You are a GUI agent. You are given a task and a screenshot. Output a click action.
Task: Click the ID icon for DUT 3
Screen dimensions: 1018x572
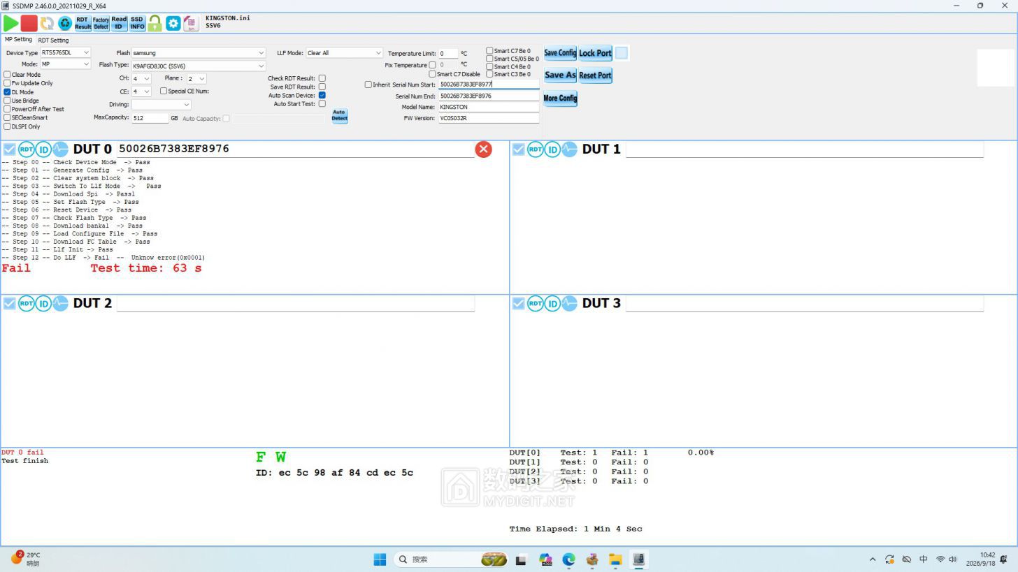[x=552, y=303]
